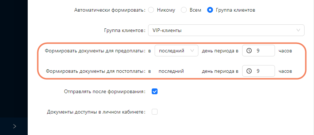Click the static последний text in the постоплаты row

(171, 71)
